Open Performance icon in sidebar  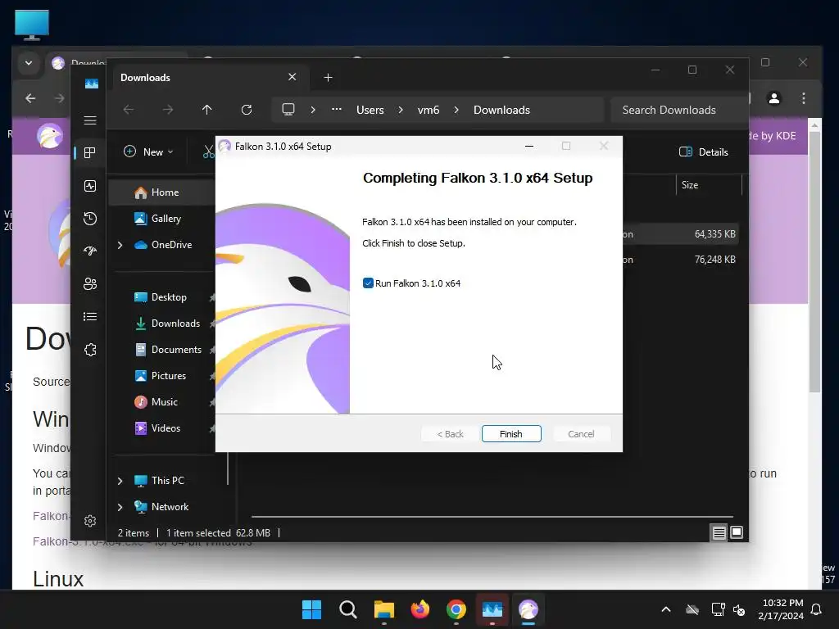click(x=90, y=186)
